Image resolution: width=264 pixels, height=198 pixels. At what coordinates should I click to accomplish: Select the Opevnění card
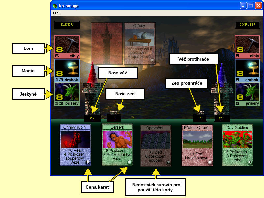pos(155,146)
